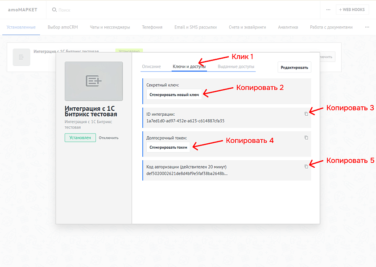Copy the ID интеграции value
376x267 pixels.
coord(306,113)
